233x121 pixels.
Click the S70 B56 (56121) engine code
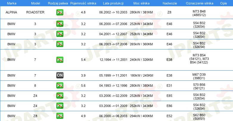(199, 86)
